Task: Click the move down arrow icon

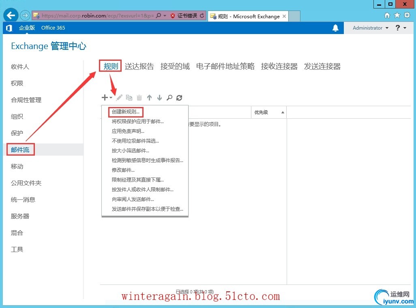Action: point(159,98)
